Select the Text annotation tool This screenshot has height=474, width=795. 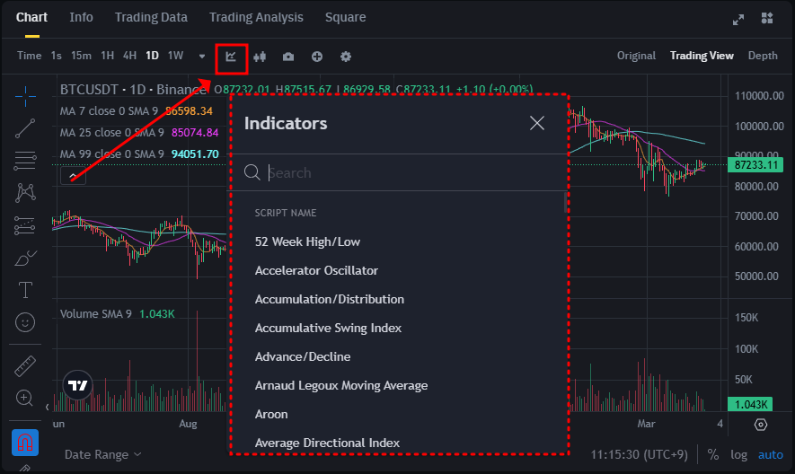pyautogui.click(x=25, y=289)
